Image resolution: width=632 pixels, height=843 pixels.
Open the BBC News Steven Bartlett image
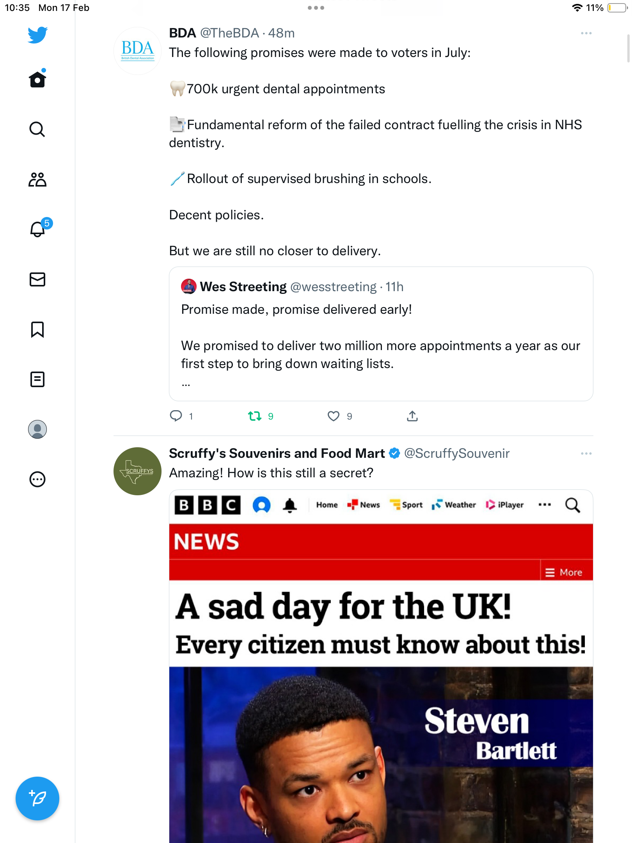pos(381,666)
